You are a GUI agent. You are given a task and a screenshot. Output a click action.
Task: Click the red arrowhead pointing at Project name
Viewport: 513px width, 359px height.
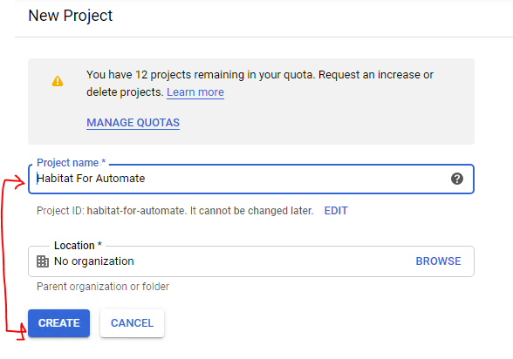coord(18,181)
